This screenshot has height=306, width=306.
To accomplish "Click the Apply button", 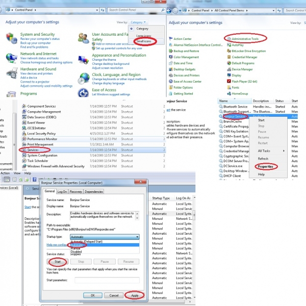I will click(x=135, y=295).
